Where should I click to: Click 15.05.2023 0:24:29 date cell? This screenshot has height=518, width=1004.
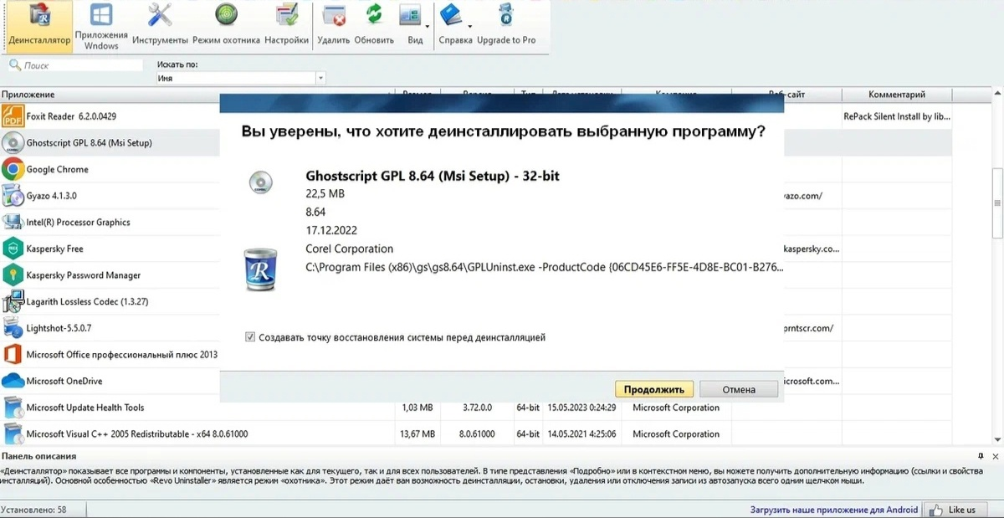click(581, 408)
